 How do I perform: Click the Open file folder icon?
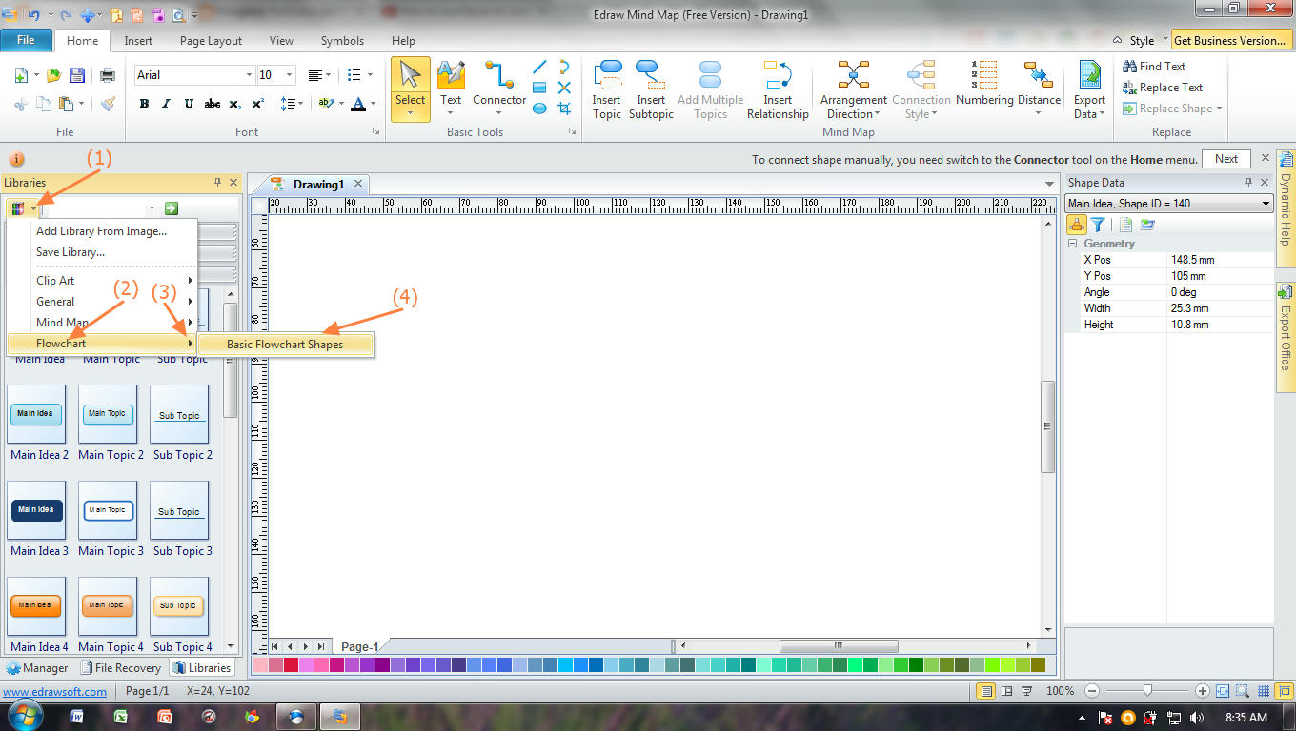pos(53,75)
